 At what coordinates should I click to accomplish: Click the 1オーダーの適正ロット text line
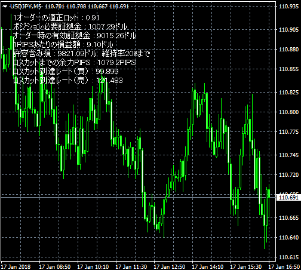click(56, 18)
